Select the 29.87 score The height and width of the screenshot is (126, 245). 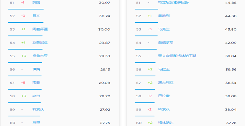[104, 43]
